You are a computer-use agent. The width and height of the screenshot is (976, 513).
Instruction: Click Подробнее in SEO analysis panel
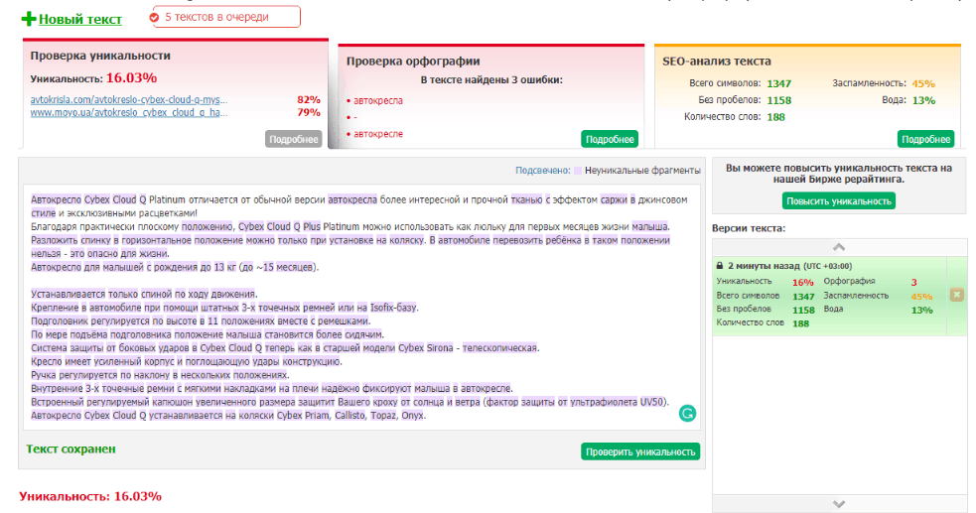[925, 140]
